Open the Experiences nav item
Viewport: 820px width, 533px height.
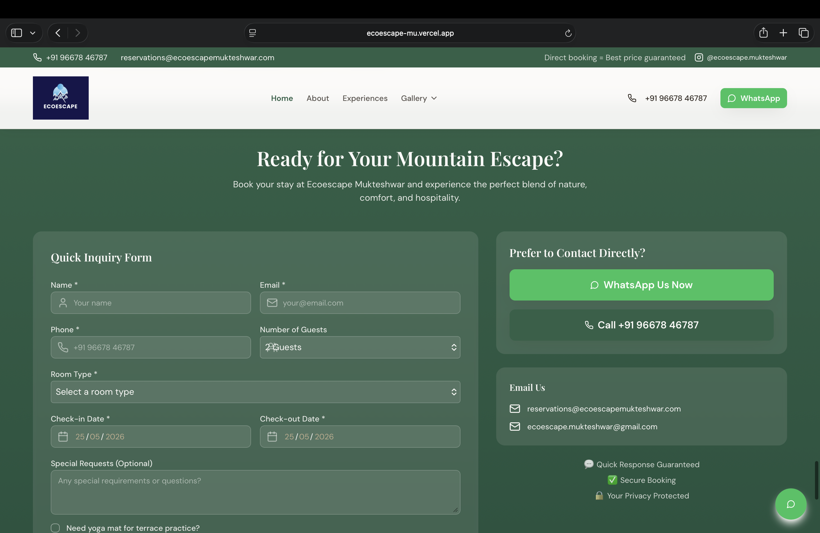(365, 98)
